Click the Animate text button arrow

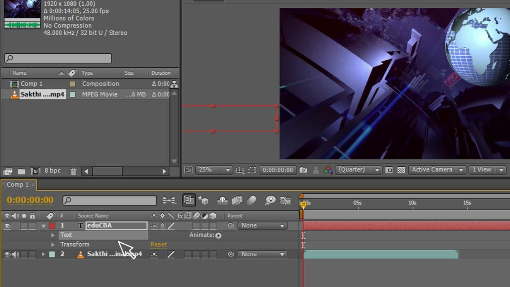coord(218,236)
